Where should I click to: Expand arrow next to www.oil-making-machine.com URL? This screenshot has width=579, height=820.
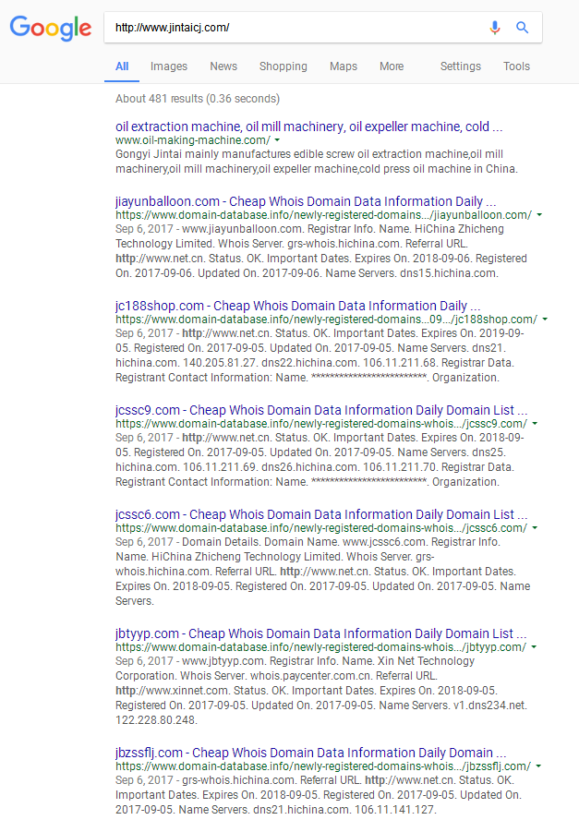coord(278,140)
